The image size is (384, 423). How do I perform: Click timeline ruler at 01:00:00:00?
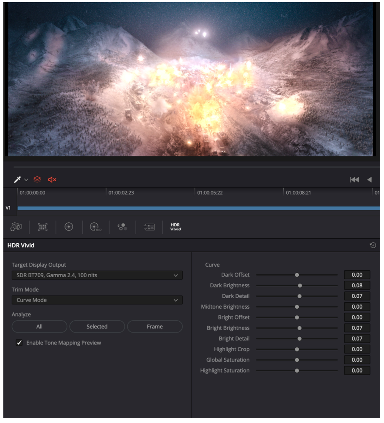click(x=33, y=192)
